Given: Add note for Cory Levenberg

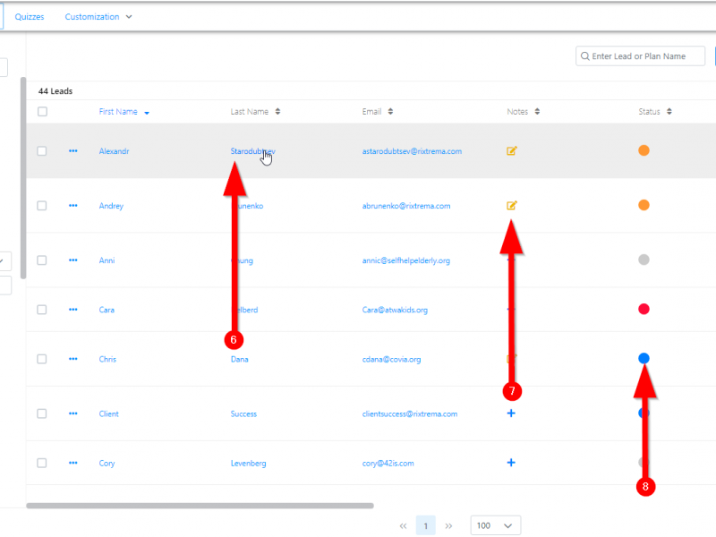Looking at the screenshot, I should [x=511, y=463].
